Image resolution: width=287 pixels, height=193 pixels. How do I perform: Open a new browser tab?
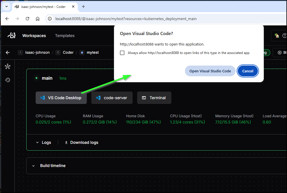pyautogui.click(x=83, y=6)
